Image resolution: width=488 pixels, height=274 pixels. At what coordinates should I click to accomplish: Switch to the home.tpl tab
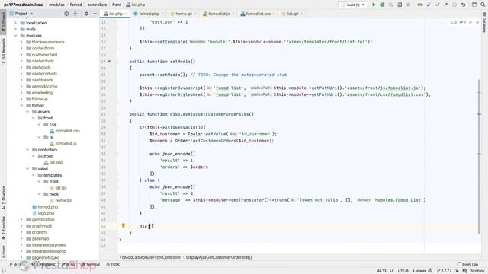click(x=183, y=14)
